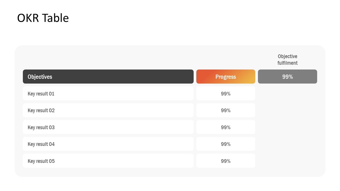Select the Key result 05 row label
Image resolution: width=340 pixels, height=191 pixels.
(x=41, y=161)
